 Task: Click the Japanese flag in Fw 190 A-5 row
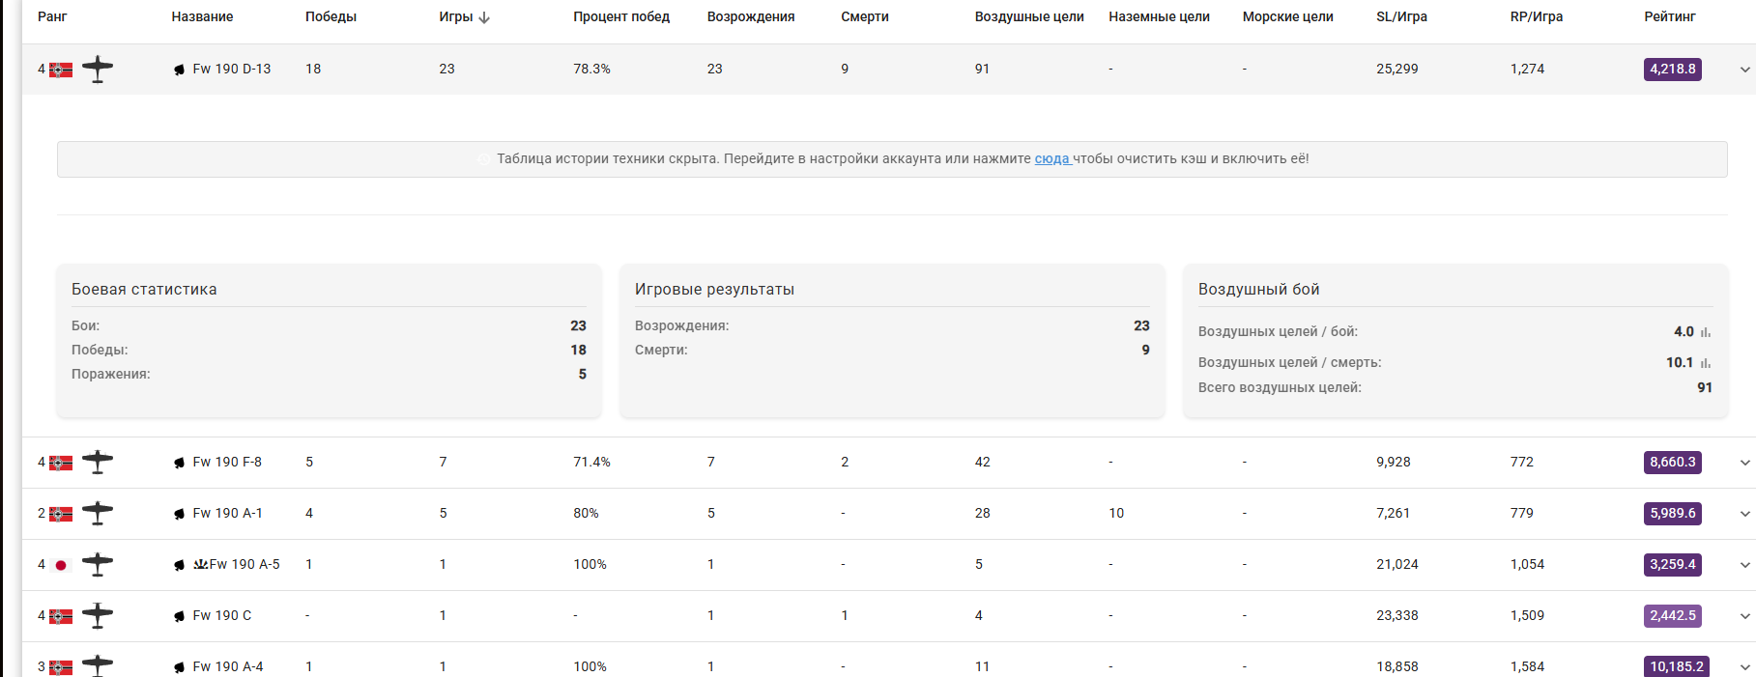coord(61,565)
